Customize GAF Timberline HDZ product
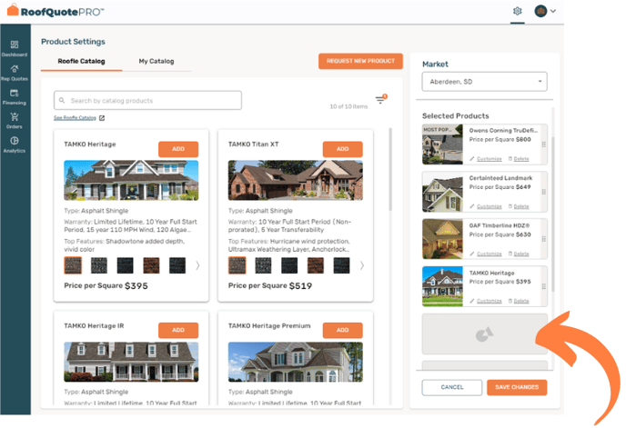This screenshot has width=626, height=428. 486,254
